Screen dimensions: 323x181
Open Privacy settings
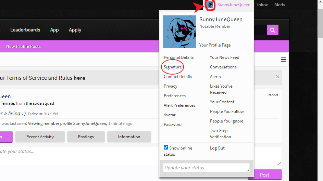pyautogui.click(x=170, y=86)
